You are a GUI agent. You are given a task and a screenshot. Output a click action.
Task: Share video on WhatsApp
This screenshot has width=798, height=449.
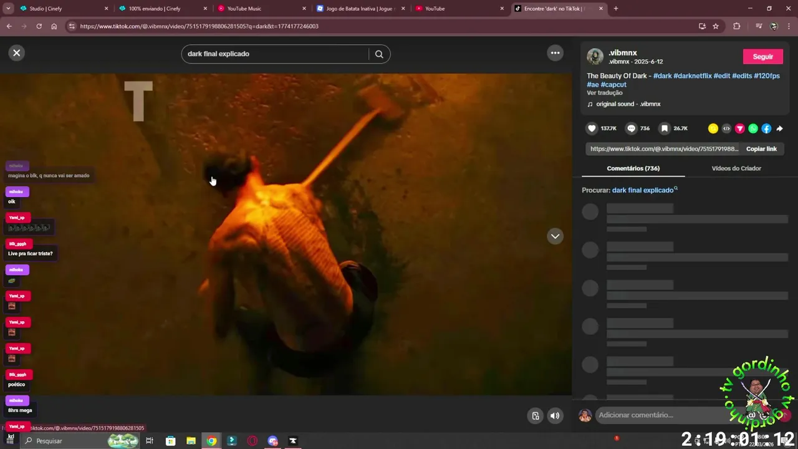click(x=753, y=128)
